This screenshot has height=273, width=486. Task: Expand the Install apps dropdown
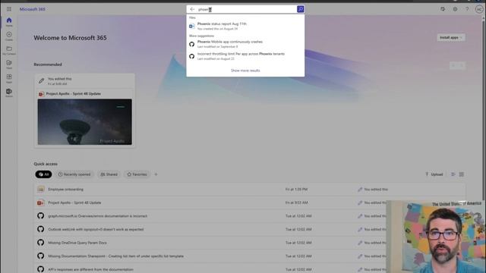[451, 37]
